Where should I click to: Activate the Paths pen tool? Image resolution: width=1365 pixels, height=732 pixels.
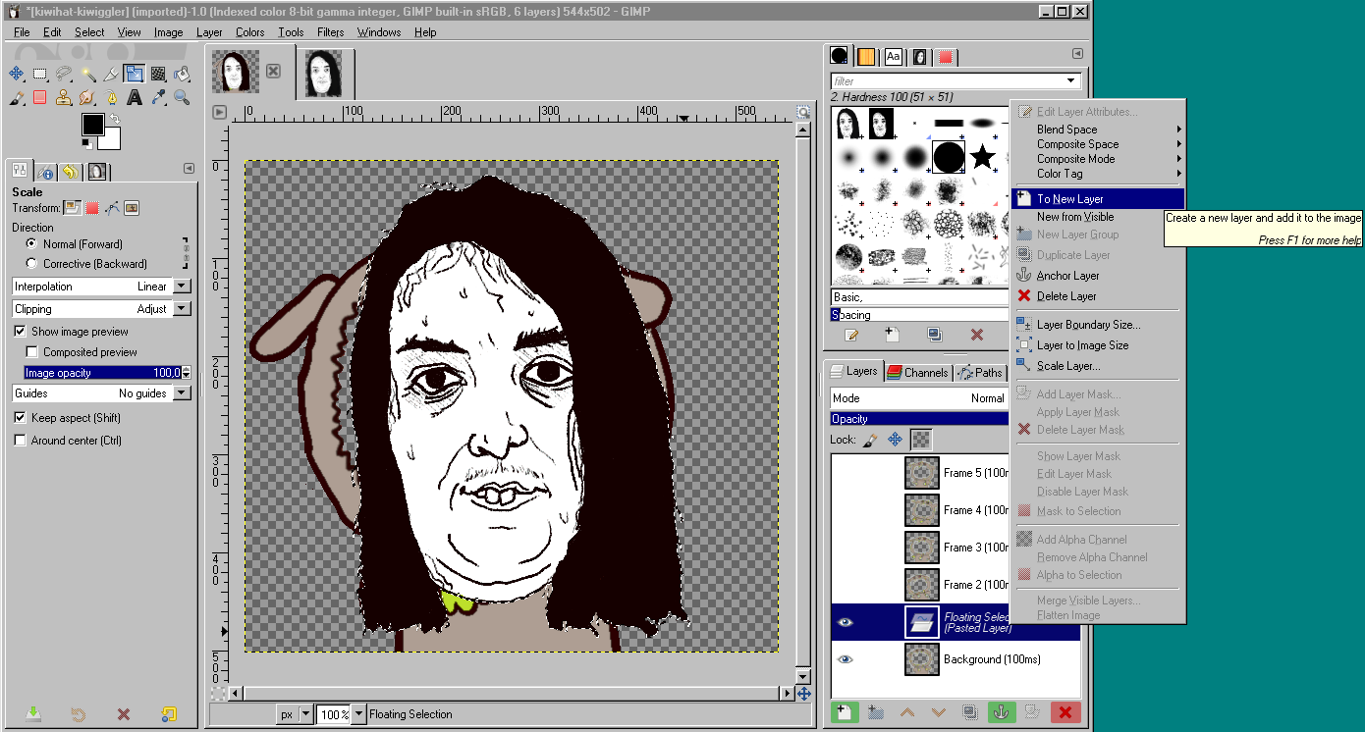pos(111,97)
